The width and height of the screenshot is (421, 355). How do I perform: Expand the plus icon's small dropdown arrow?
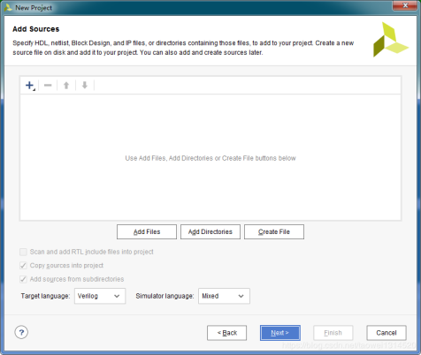click(x=34, y=89)
